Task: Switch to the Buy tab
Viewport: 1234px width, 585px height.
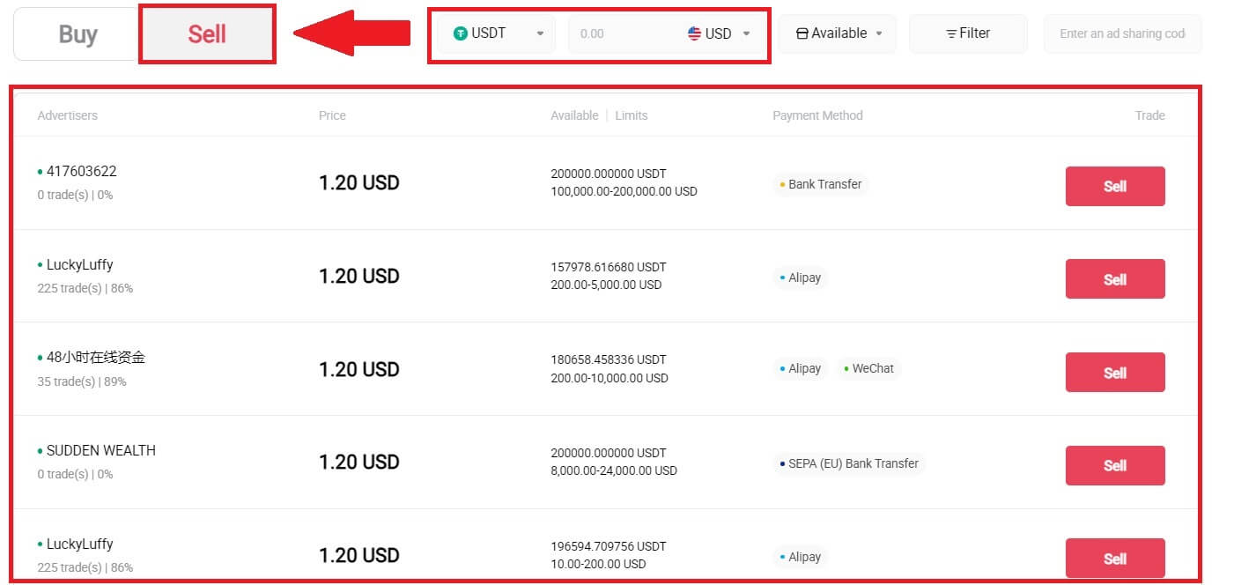Action: pyautogui.click(x=78, y=33)
